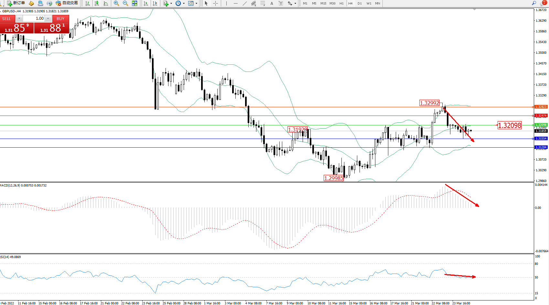Image resolution: width=549 pixels, height=305 pixels.
Task: Select the crosshair tool
Action: 215,3
